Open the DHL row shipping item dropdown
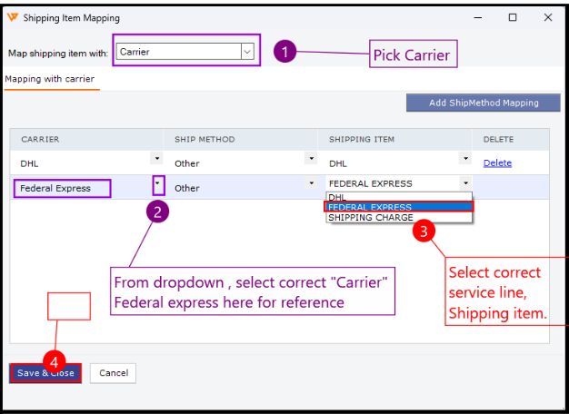The width and height of the screenshot is (569, 414). [465, 158]
